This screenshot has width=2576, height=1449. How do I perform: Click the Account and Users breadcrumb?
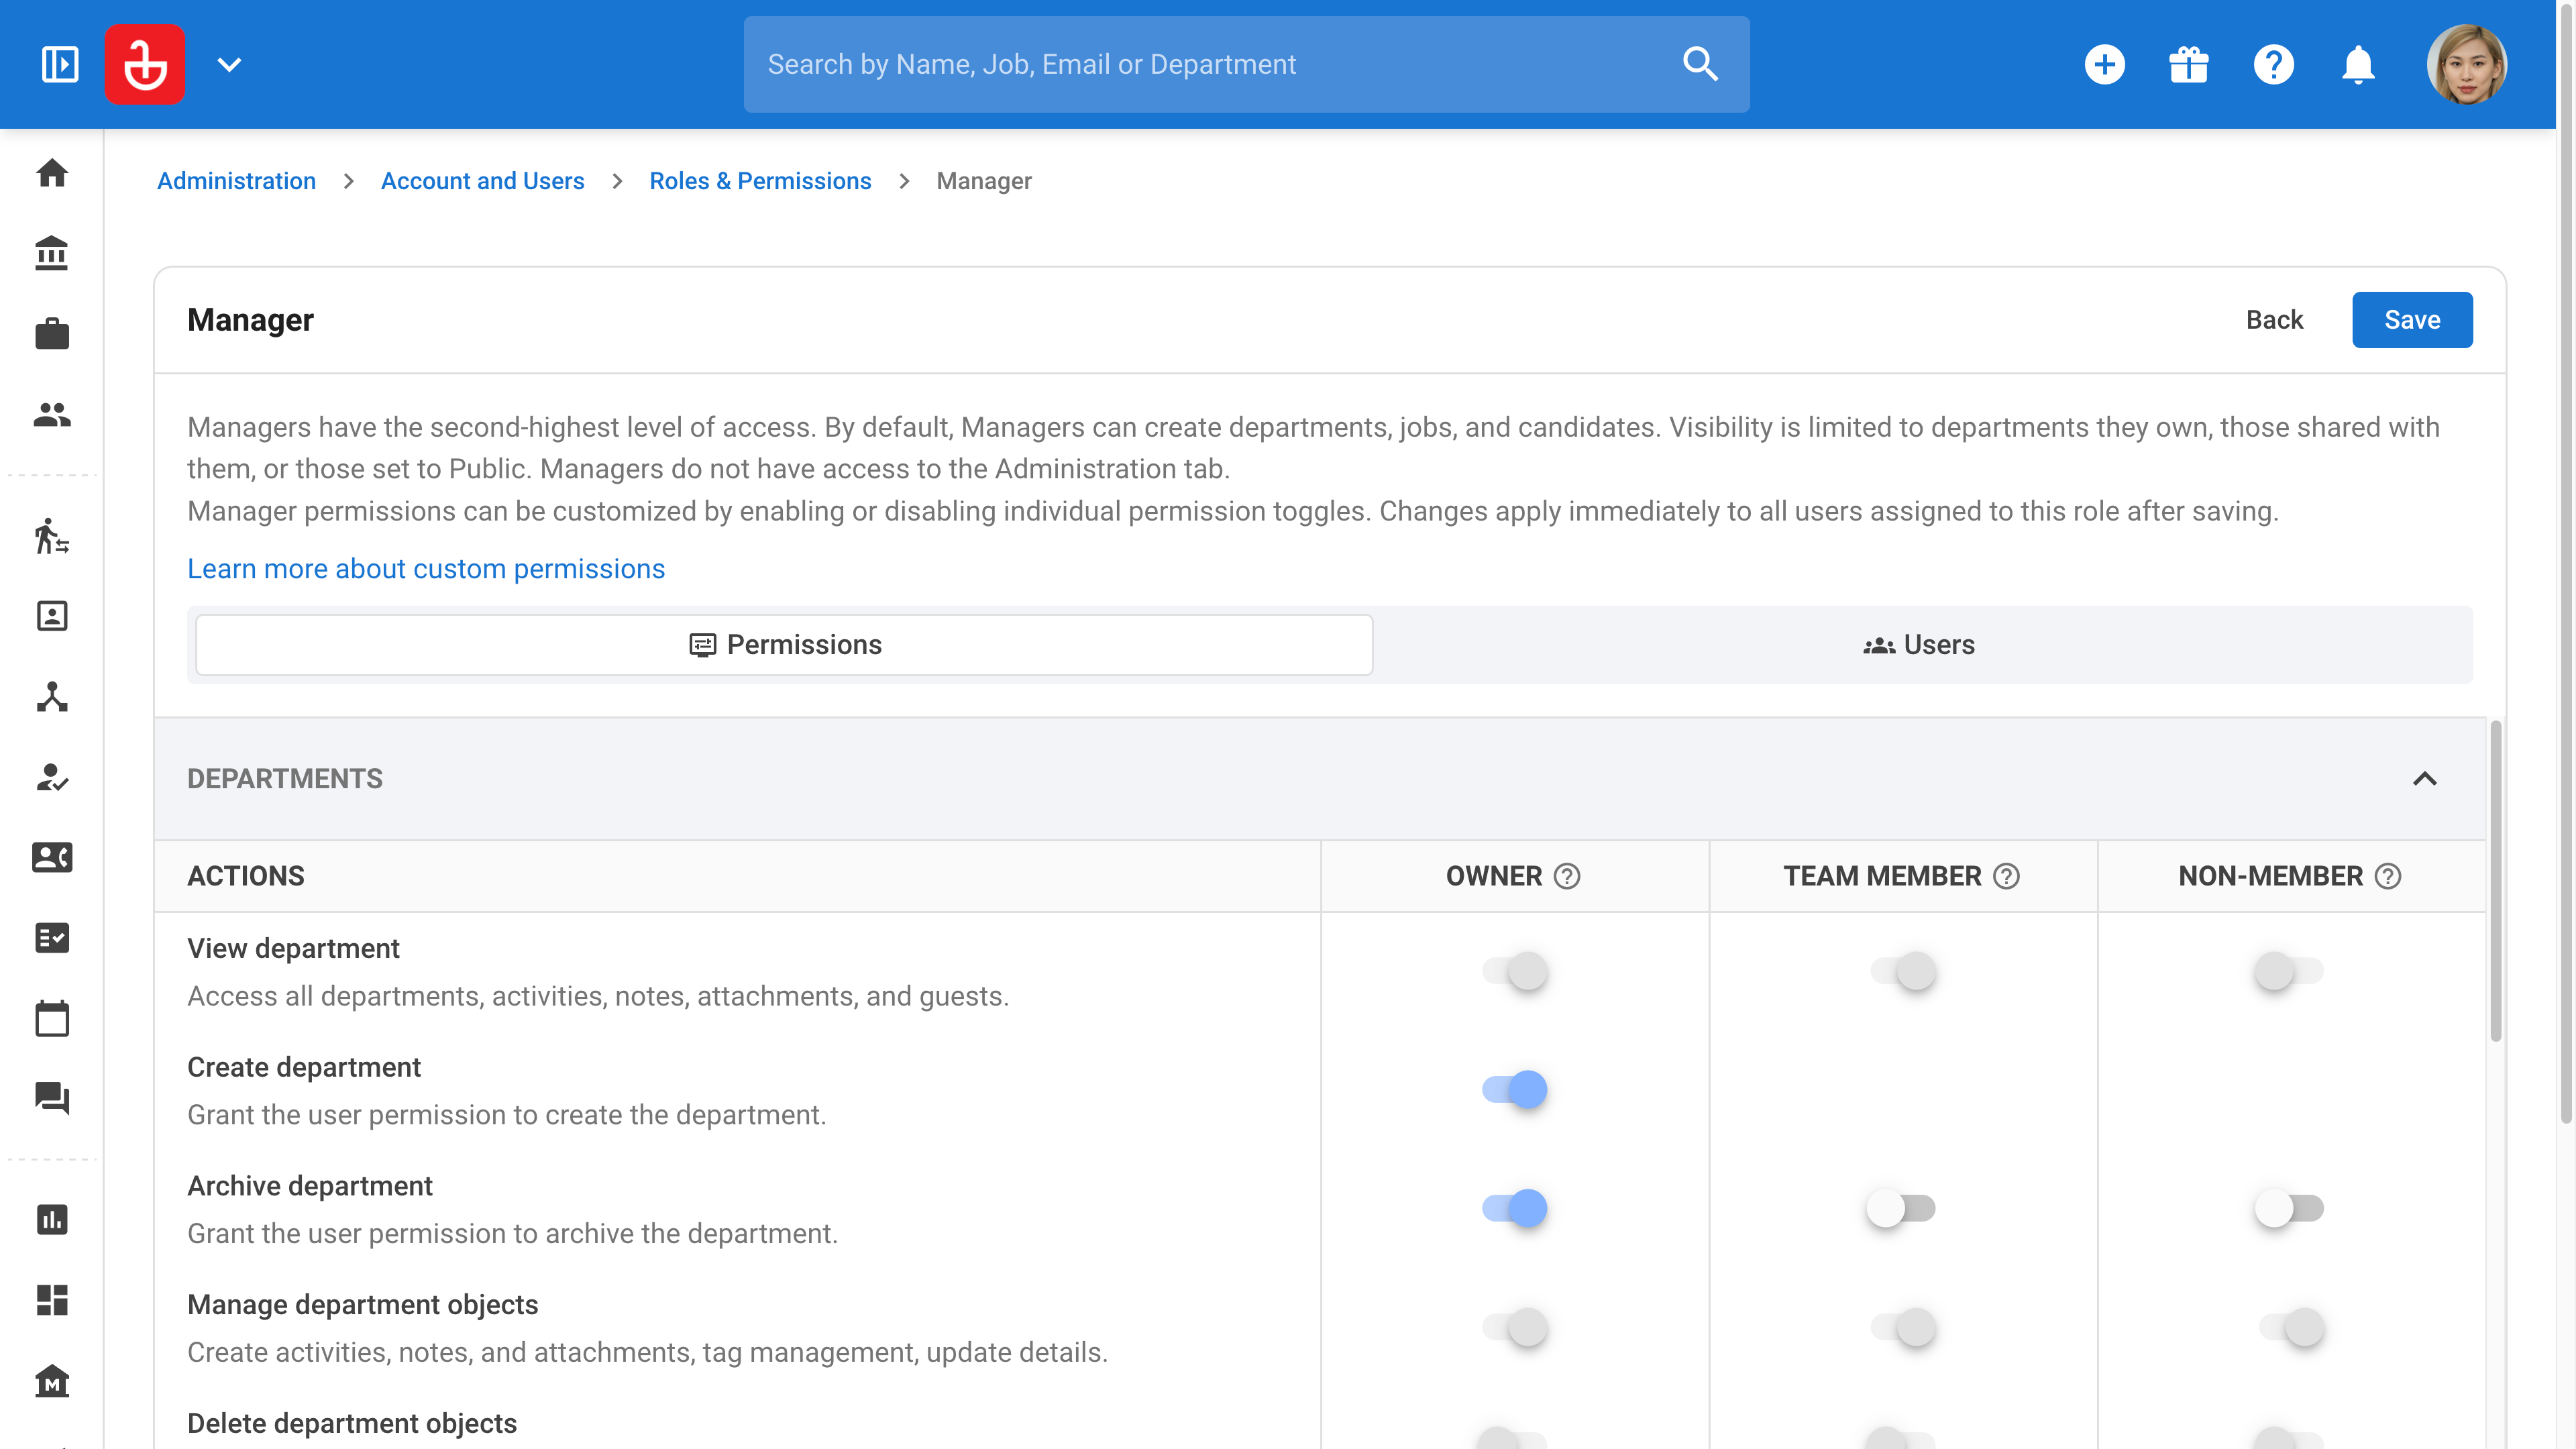pyautogui.click(x=482, y=181)
